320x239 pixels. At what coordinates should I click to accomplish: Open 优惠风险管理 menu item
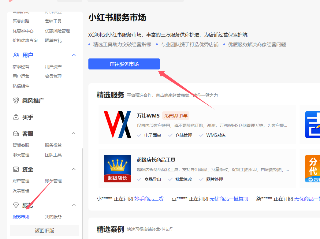click(x=57, y=31)
